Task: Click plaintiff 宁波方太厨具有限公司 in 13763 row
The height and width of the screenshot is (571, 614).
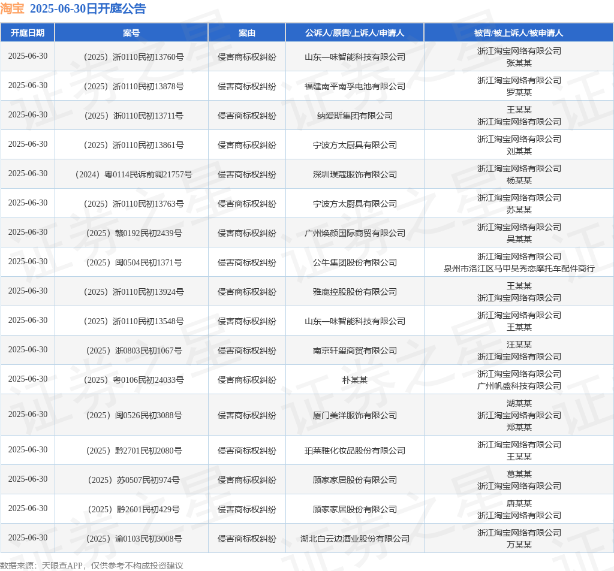Action: click(x=355, y=204)
